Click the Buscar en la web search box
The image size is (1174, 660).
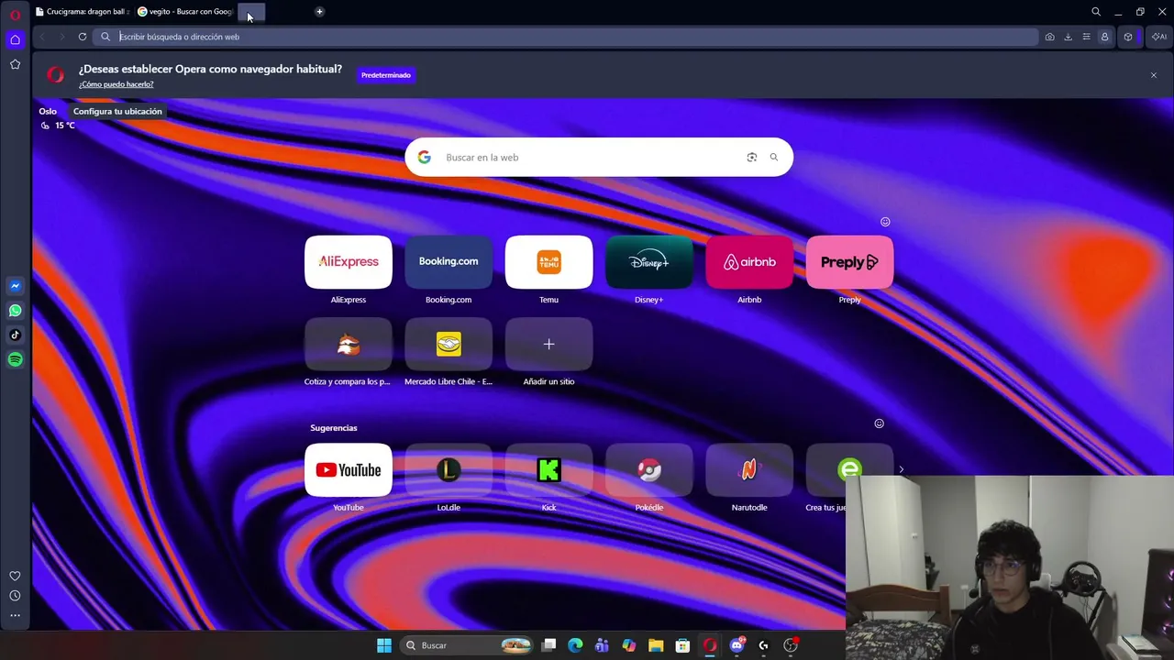coord(599,158)
